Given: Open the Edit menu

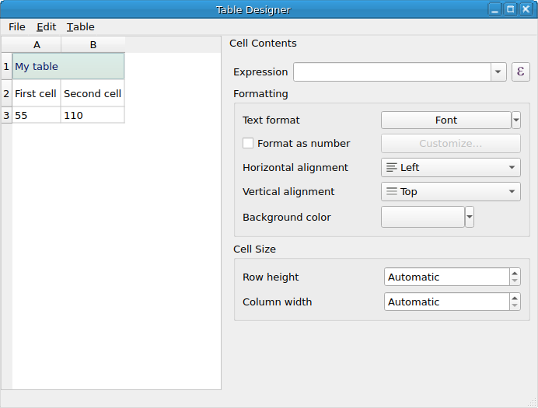Looking at the screenshot, I should [x=47, y=27].
